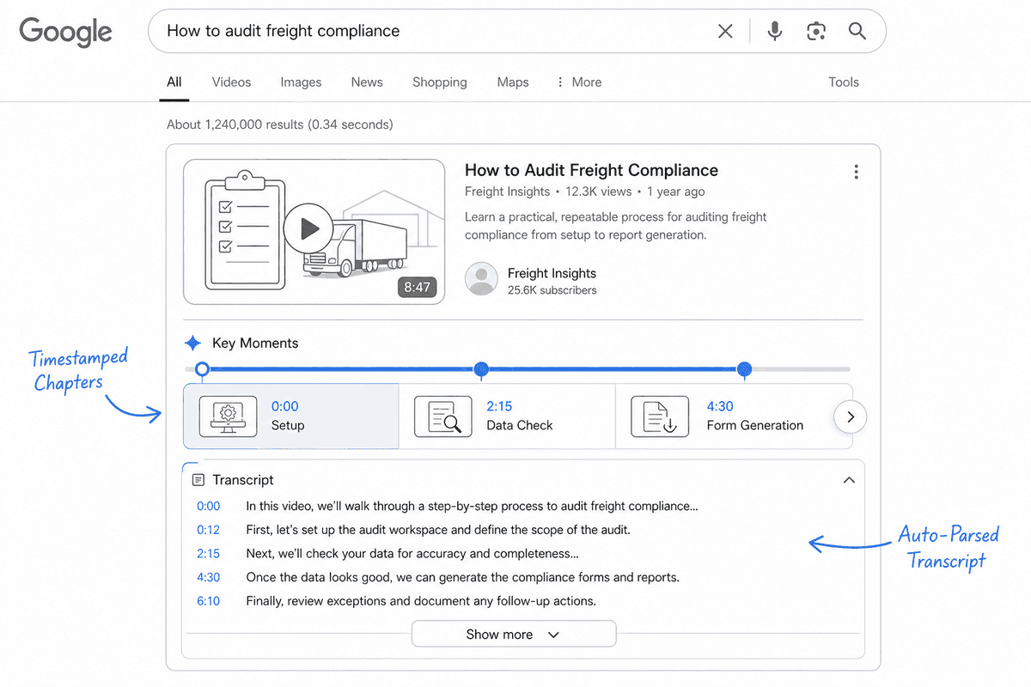
Task: Click the Data Check chapter document icon
Action: click(x=443, y=416)
